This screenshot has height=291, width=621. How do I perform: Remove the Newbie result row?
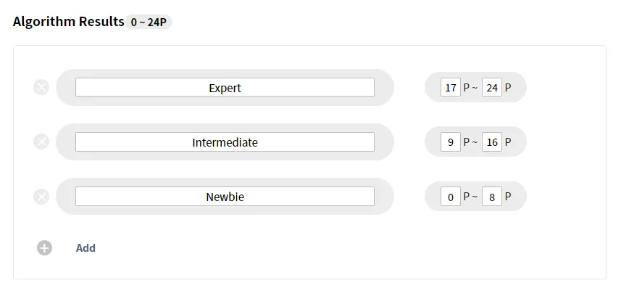point(42,197)
